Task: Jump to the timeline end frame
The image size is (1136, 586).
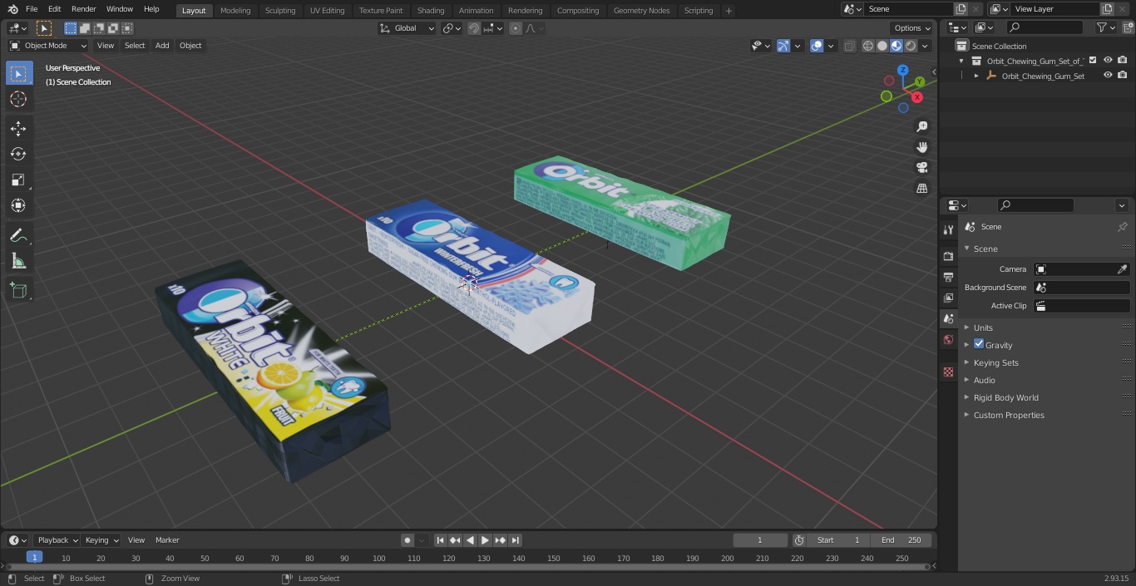Action: (516, 540)
